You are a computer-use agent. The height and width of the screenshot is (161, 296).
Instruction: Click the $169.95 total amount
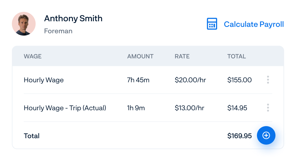pos(239,136)
